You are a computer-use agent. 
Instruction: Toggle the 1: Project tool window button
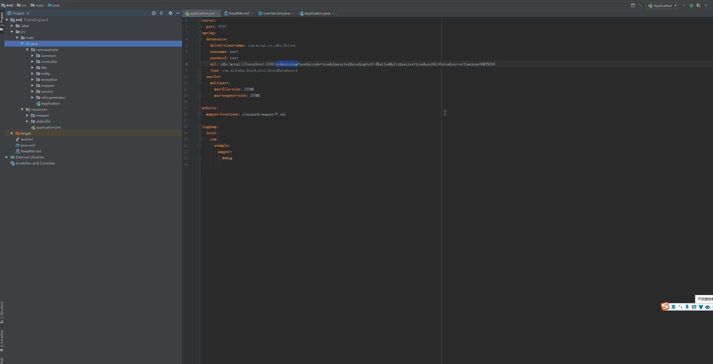tap(2, 21)
